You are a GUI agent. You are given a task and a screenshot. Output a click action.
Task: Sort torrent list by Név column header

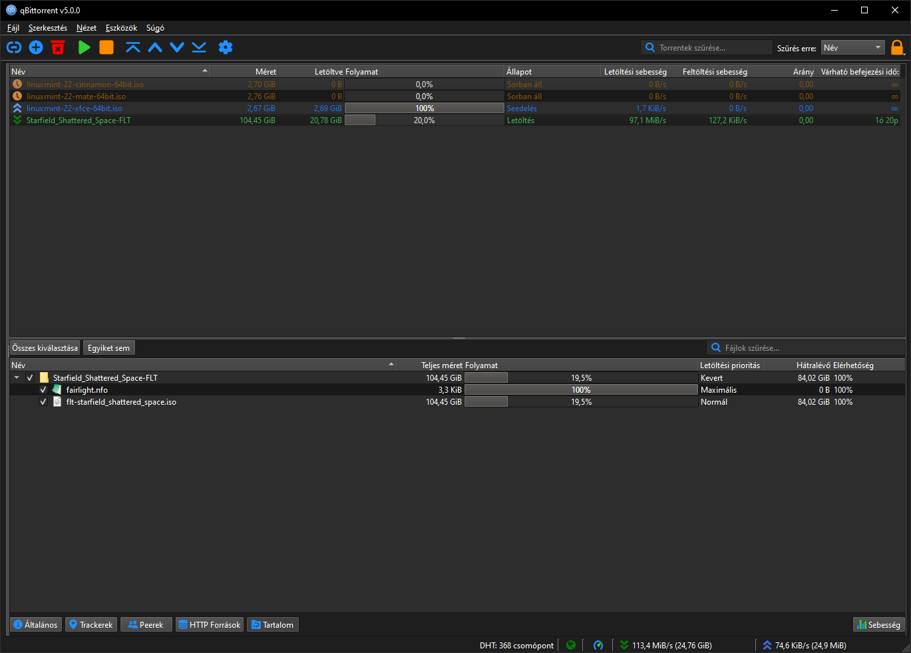110,71
